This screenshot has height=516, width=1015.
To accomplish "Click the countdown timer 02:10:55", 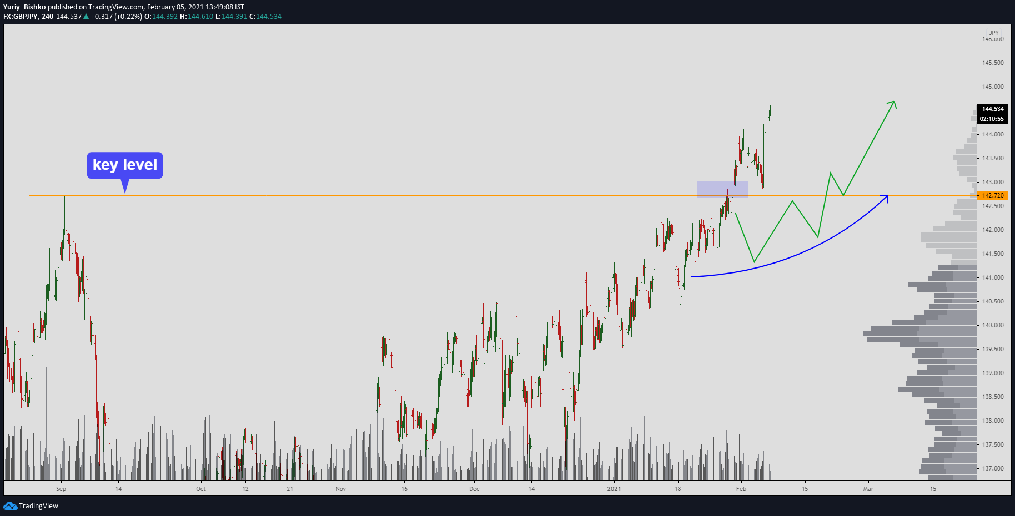I will coord(992,119).
